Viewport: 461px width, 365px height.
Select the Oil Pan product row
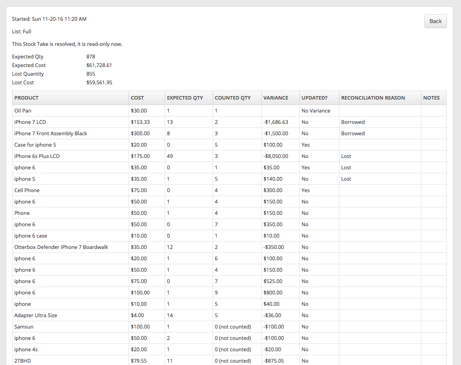coord(23,111)
